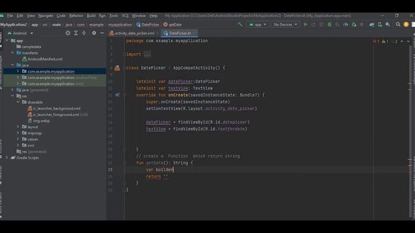415x233 pixels.
Task: Click the Make Project hammer icon
Action: pos(240,25)
